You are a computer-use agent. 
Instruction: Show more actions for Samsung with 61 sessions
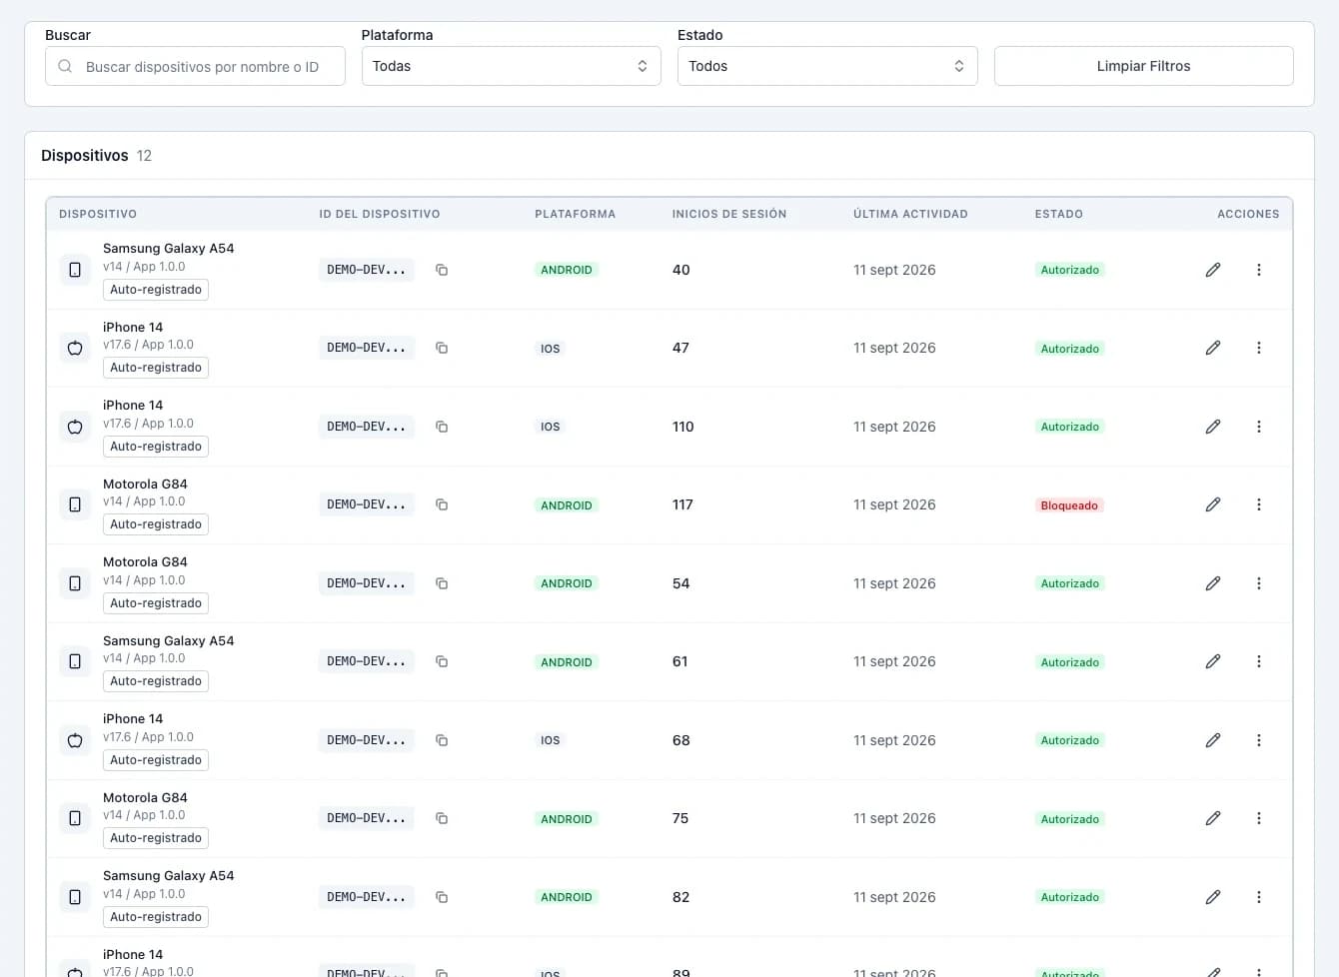(x=1259, y=661)
